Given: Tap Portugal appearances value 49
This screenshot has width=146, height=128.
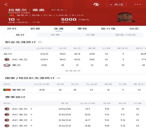Looking at the screenshot, I should coord(42,90).
